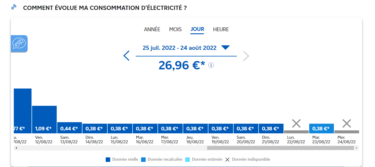Click the X icon in legend
Image resolution: width=375 pixels, height=167 pixels.
pyautogui.click(x=228, y=159)
